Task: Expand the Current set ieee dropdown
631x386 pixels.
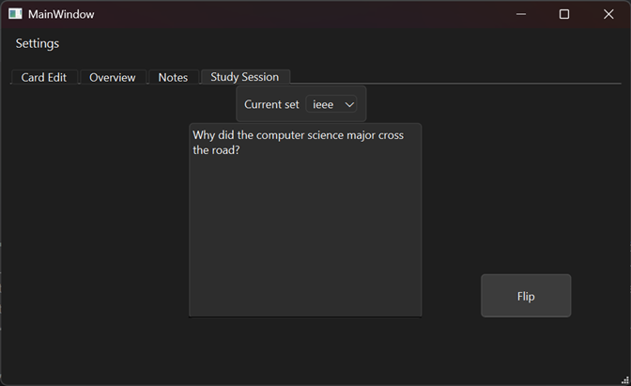Action: tap(331, 104)
